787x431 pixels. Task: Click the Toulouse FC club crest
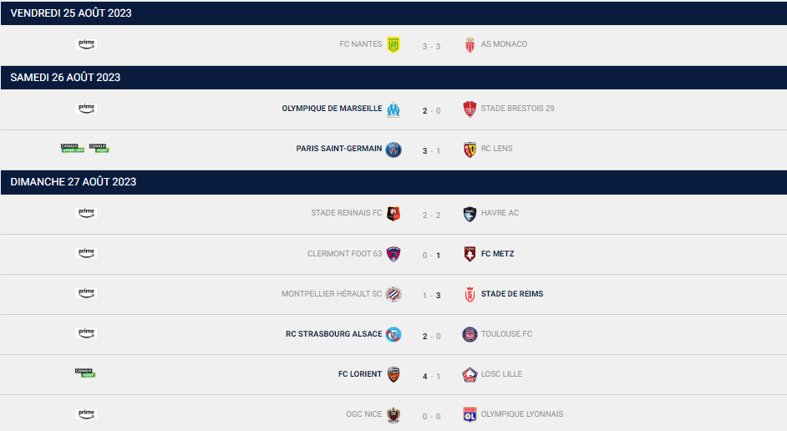470,335
